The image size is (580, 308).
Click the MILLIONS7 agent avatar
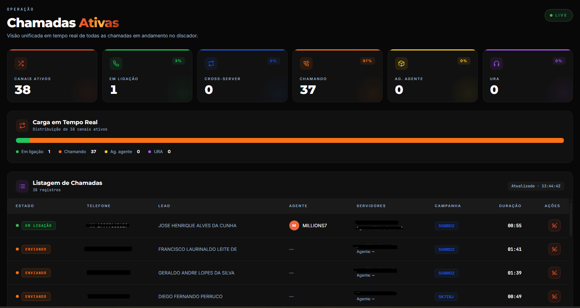(x=294, y=225)
